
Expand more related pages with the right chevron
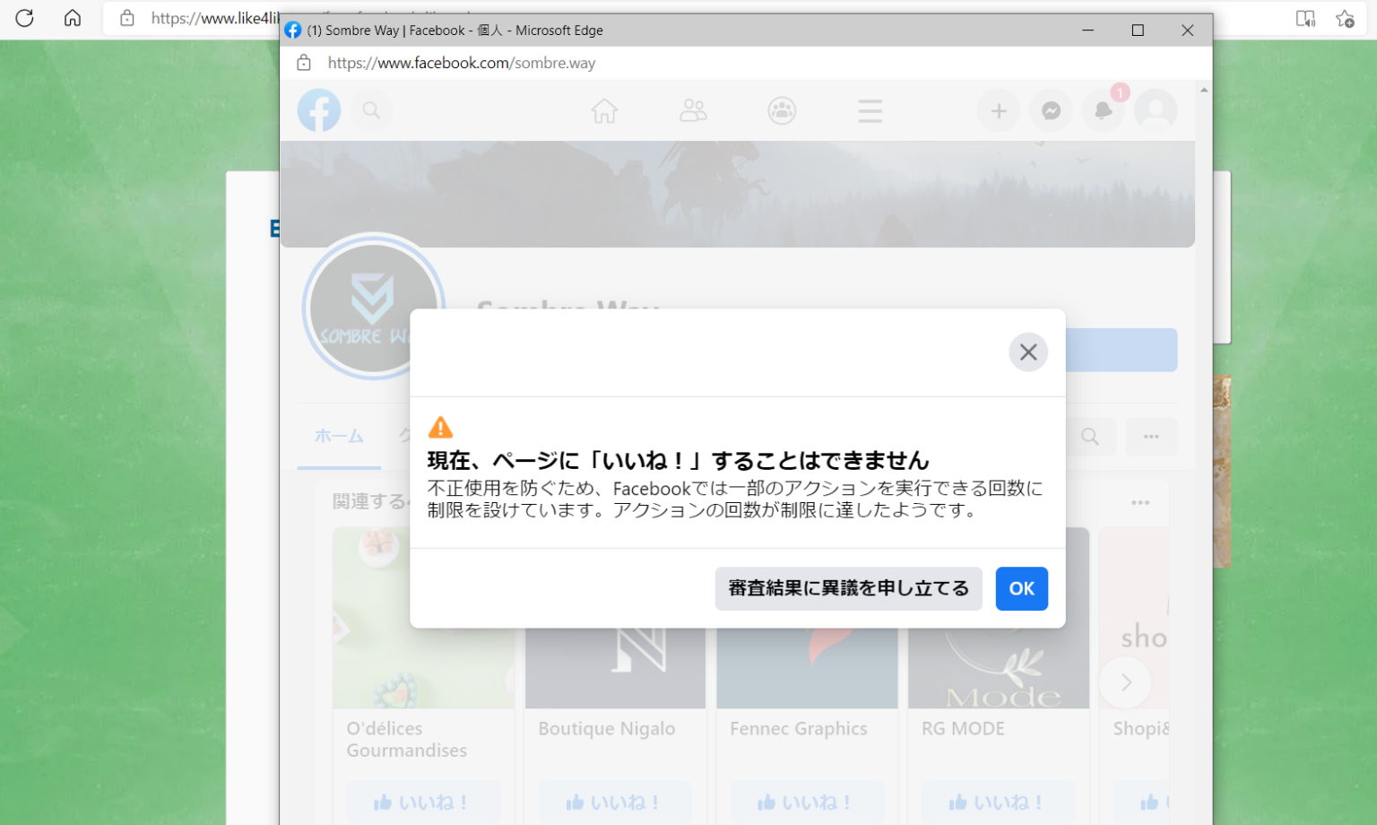point(1125,682)
